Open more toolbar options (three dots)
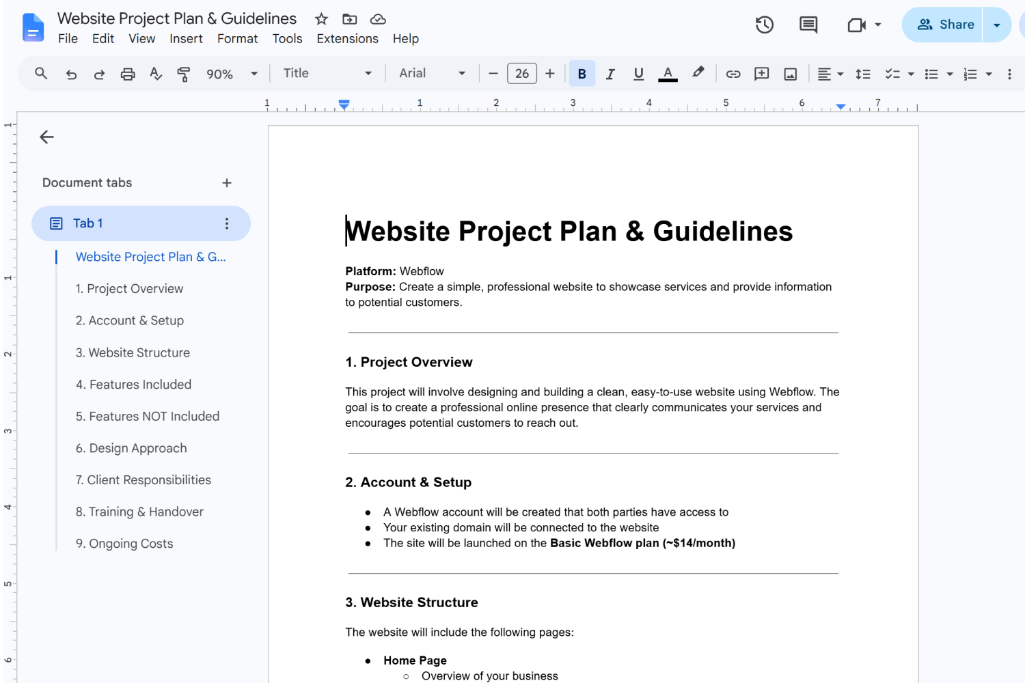The height and width of the screenshot is (683, 1025). click(1009, 74)
